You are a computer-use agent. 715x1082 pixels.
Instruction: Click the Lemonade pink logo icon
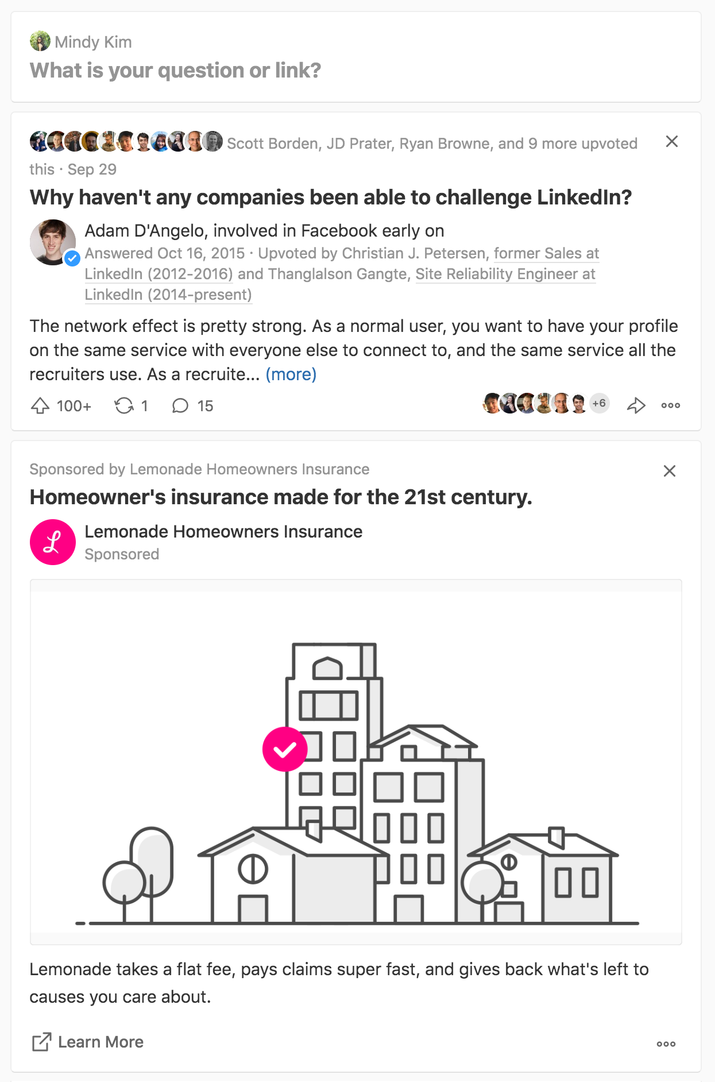coord(53,542)
